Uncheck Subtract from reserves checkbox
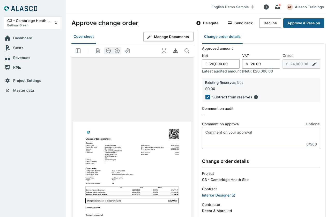Image resolution: width=326 pixels, height=217 pixels. point(208,97)
